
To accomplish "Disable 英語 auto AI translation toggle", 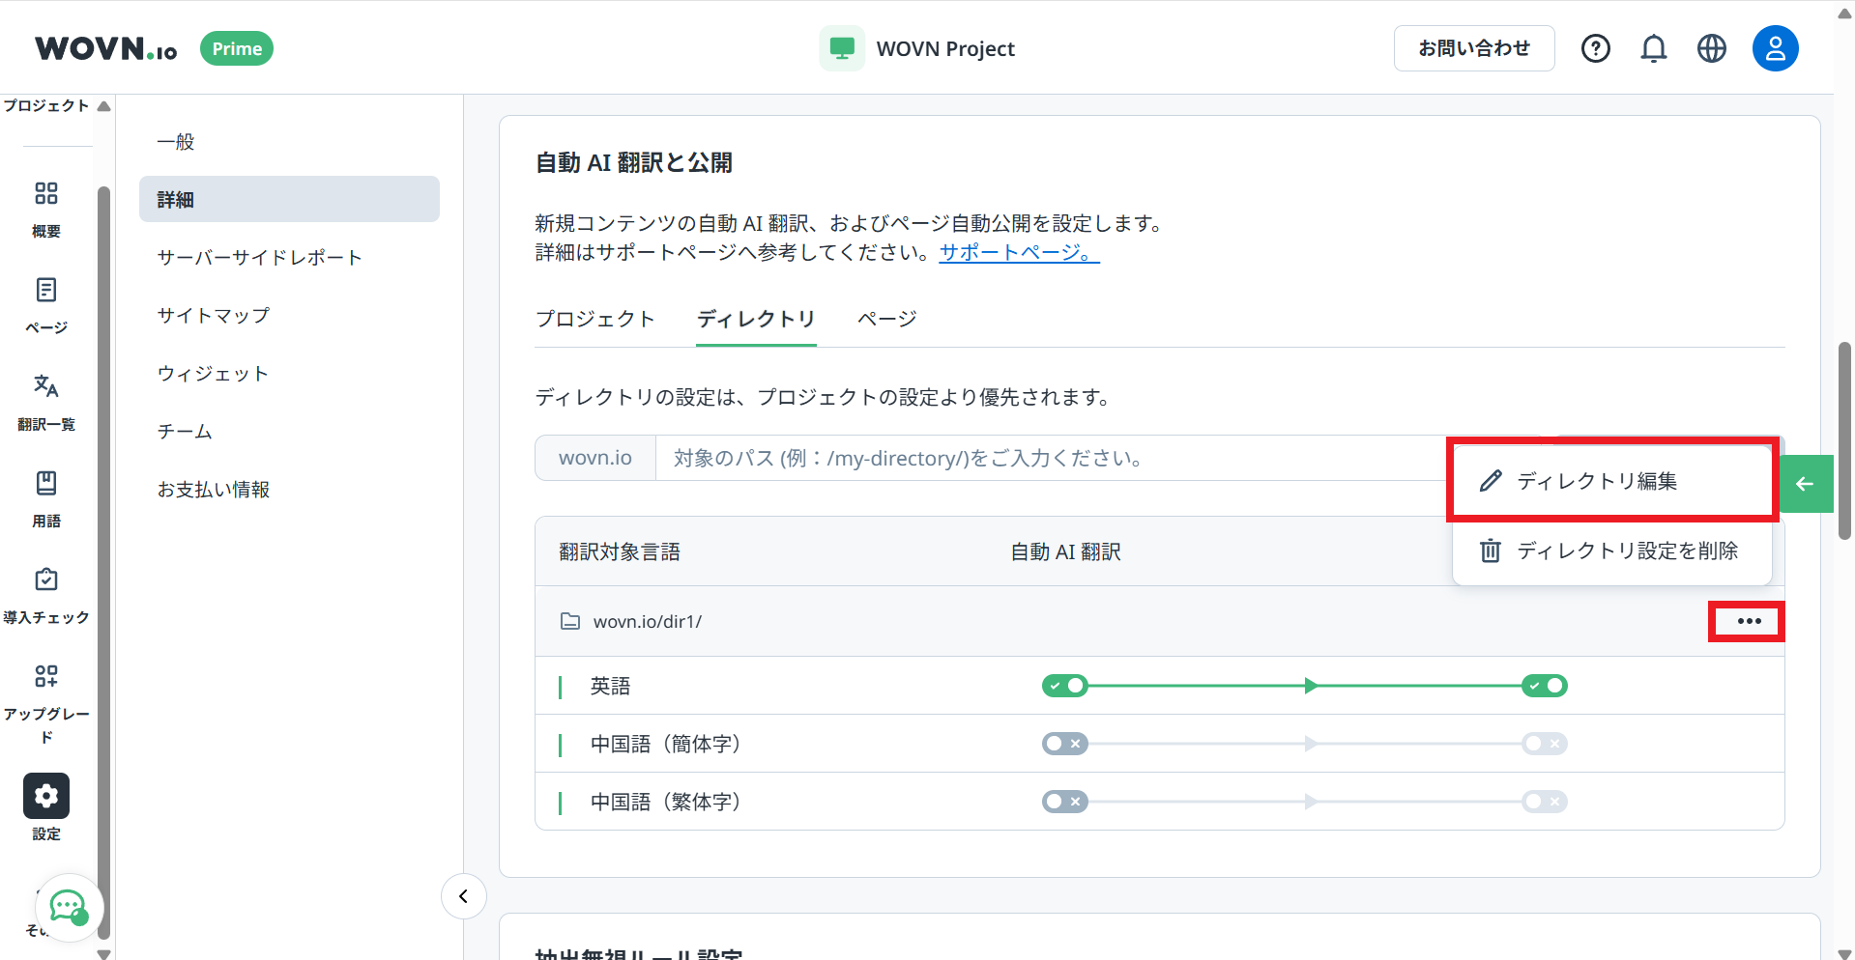I will (x=1064, y=686).
